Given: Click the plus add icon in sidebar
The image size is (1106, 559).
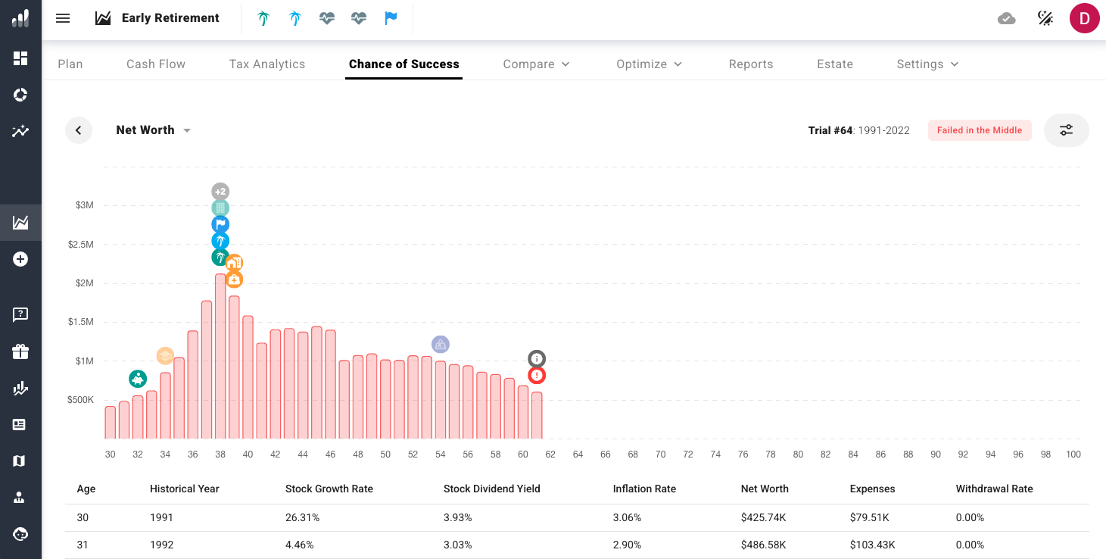Looking at the screenshot, I should (x=20, y=259).
